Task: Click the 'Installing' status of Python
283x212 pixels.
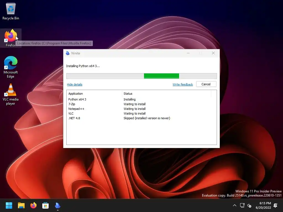Action: [x=130, y=99]
